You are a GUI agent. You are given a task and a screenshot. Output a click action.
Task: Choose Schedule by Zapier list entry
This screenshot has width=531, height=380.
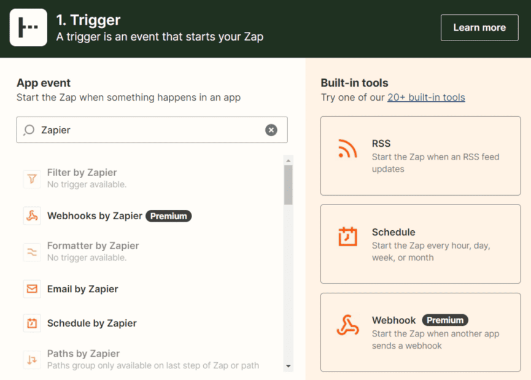92,324
